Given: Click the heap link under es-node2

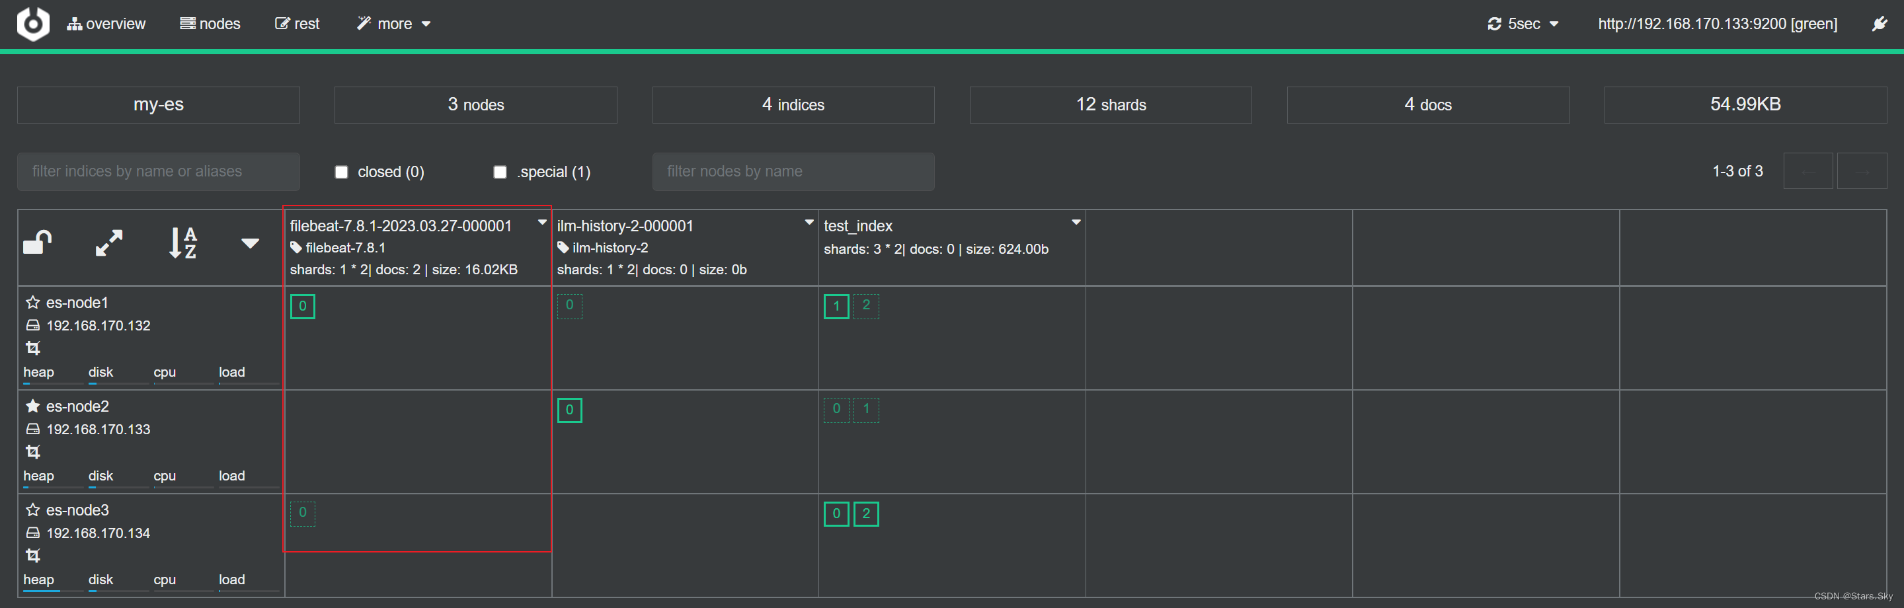Looking at the screenshot, I should 38,476.
